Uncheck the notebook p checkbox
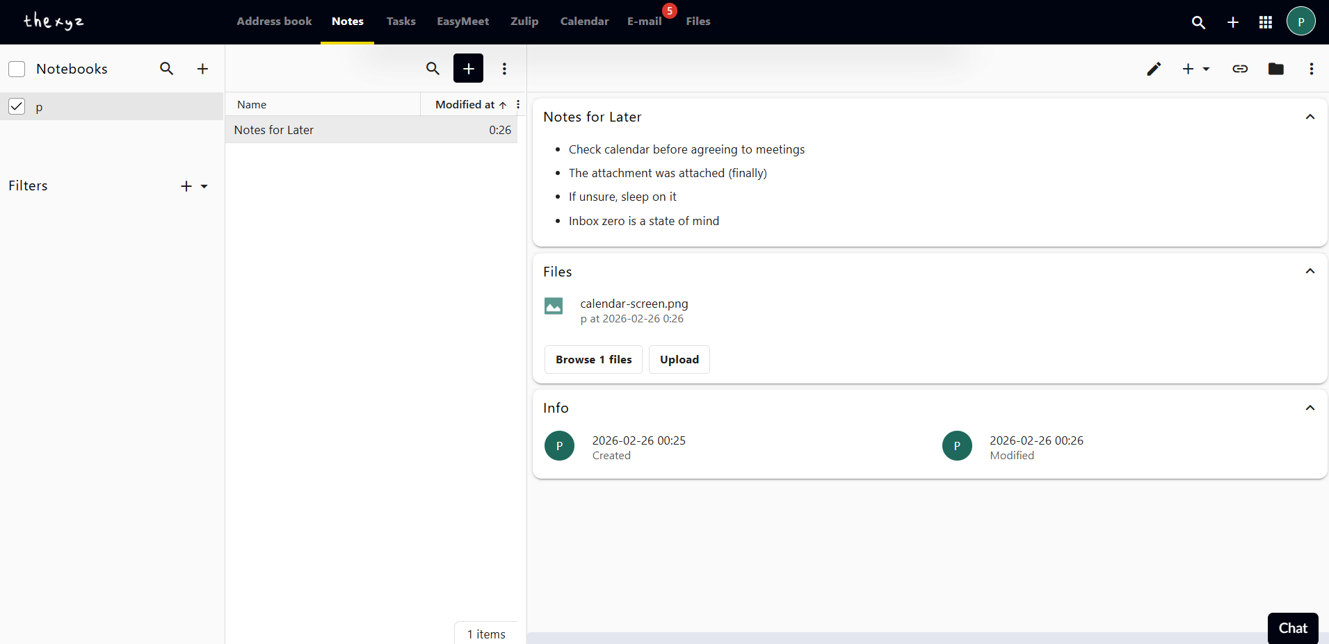Viewport: 1329px width, 644px height. coord(17,106)
